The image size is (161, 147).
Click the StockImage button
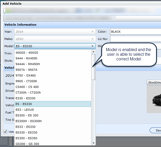(x=154, y=82)
